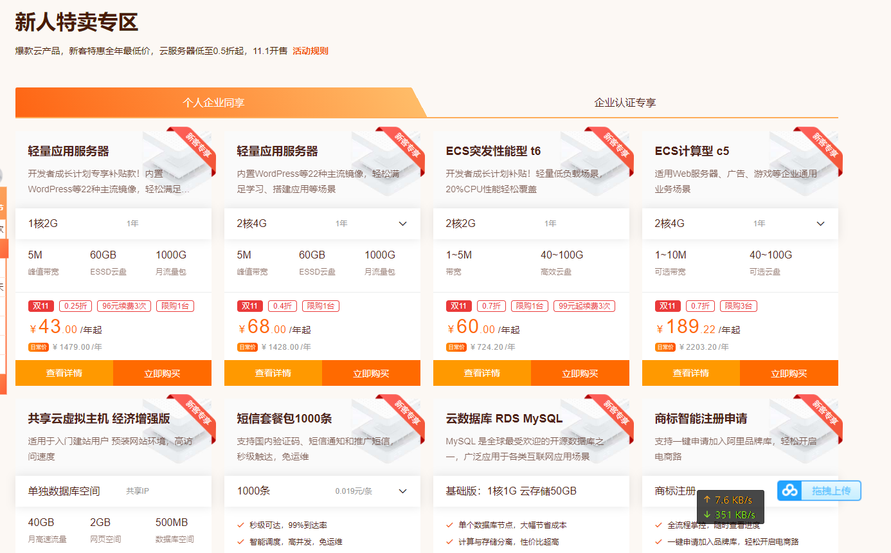Viewport: 891px width, 553px height.
Task: Click the 99元起续费3次 tag
Action: (584, 306)
